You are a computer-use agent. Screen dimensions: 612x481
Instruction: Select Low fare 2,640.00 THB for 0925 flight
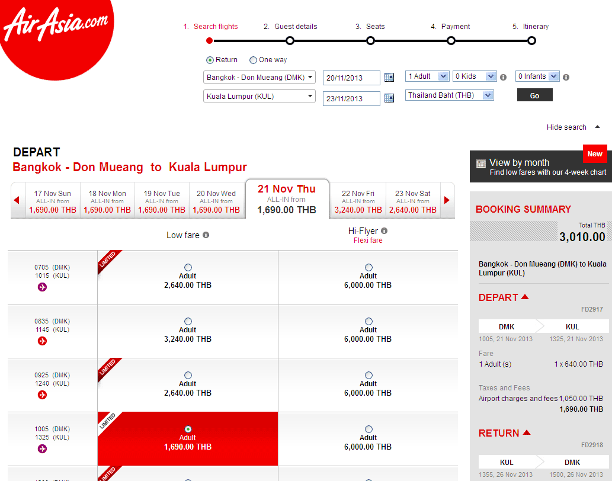[188, 375]
